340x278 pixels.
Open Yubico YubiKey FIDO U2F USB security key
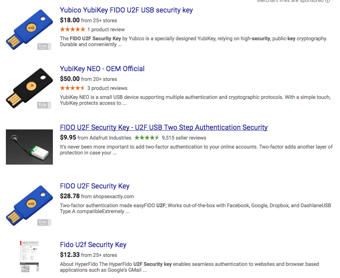(x=126, y=10)
